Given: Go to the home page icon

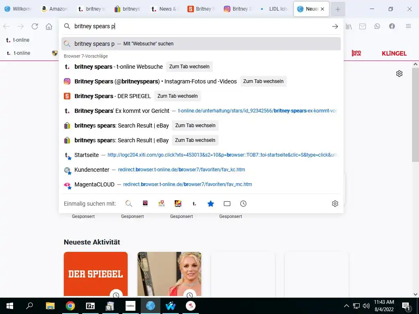Looking at the screenshot, I should coord(49,26).
